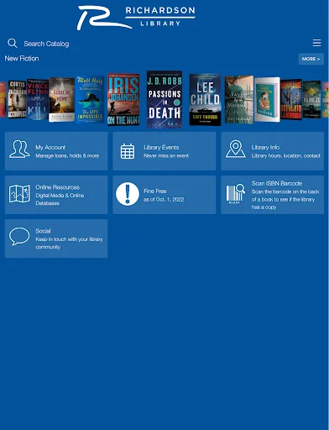Click the Scan ISBN barcode icon
The image size is (329, 430).
coord(235,193)
